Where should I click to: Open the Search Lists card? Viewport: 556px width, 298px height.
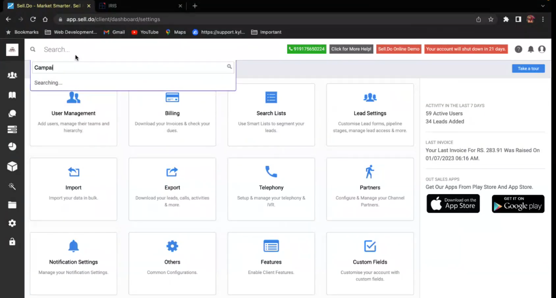coord(271,115)
